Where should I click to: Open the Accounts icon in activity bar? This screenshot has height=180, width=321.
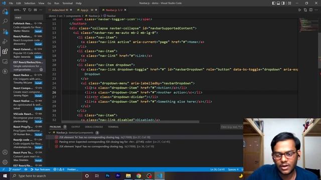point(5,152)
